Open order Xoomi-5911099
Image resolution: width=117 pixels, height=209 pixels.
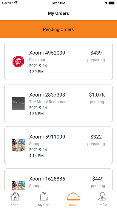point(59,145)
